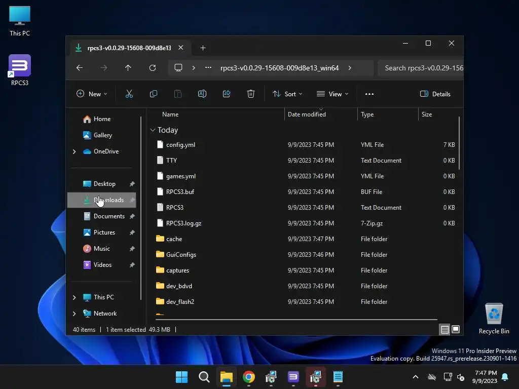Open the Sort options dropdown
The height and width of the screenshot is (389, 519).
click(x=287, y=94)
